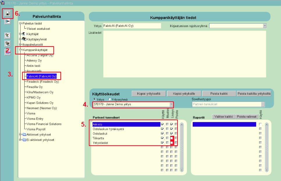This screenshot has width=281, height=181.
Task: Select Antin testi in the tree
Action: pyautogui.click(x=33, y=66)
